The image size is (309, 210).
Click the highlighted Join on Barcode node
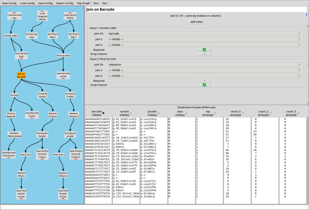point(21,75)
